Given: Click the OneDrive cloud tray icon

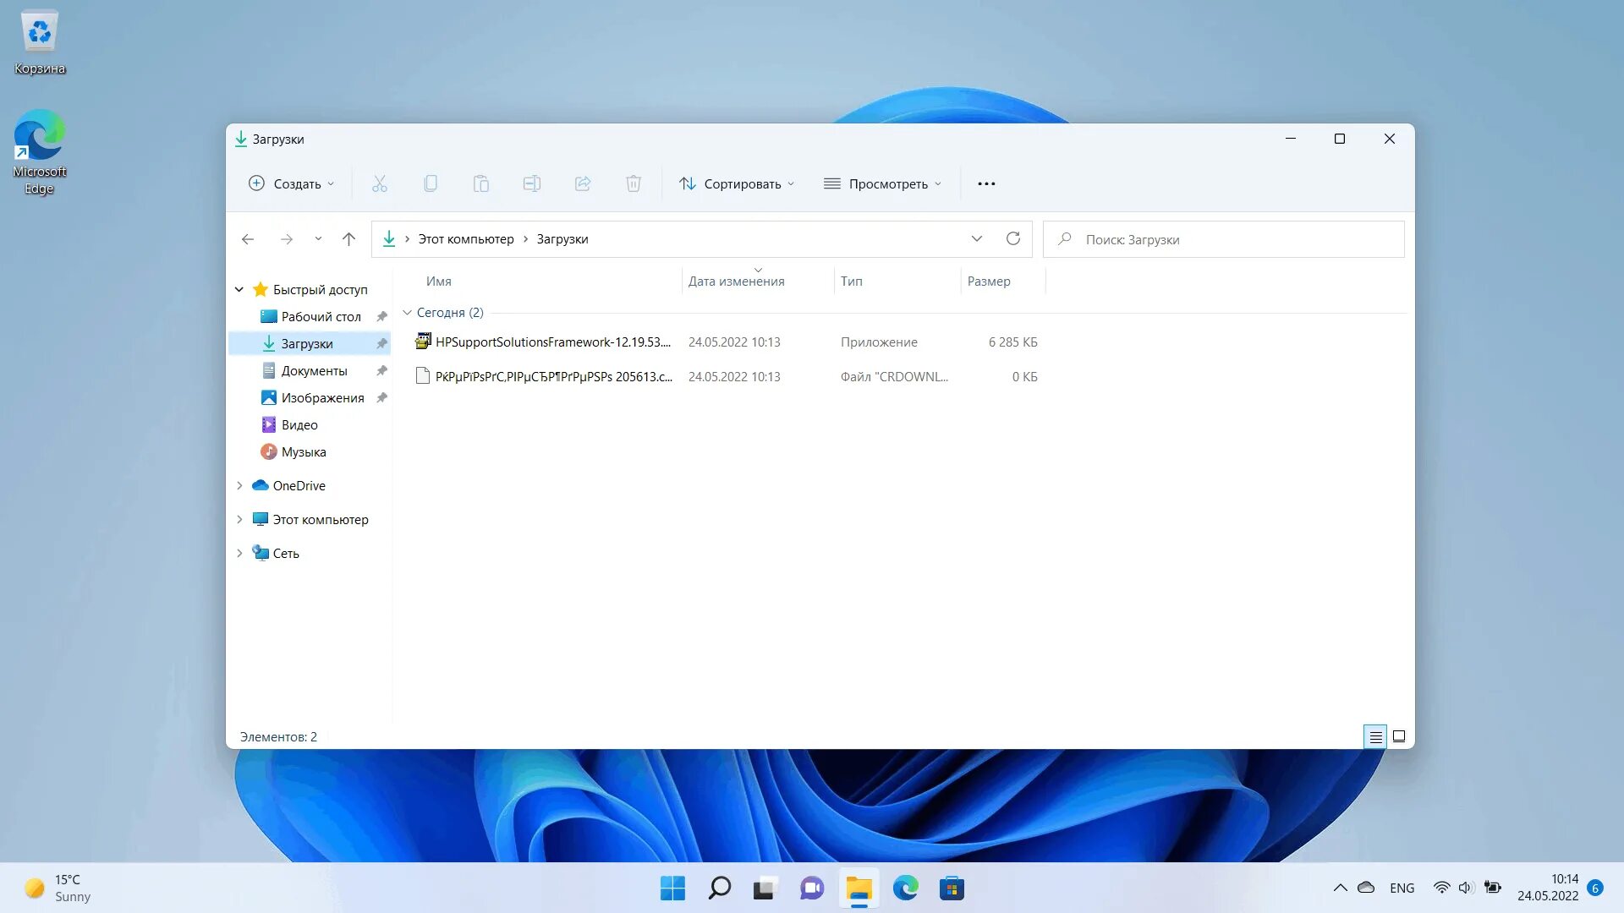Looking at the screenshot, I should tap(1366, 888).
